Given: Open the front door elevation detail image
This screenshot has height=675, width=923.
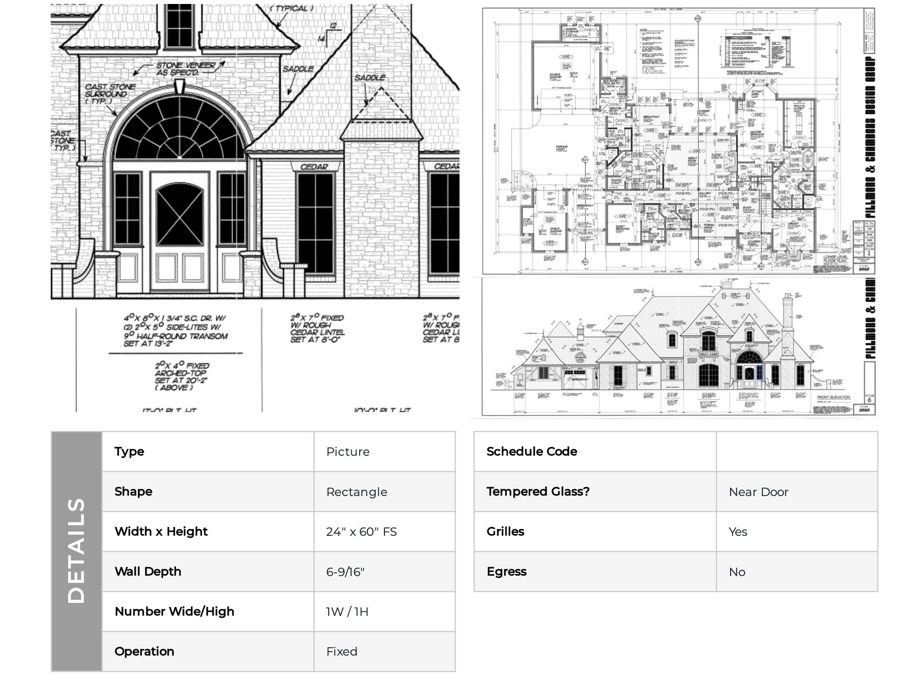Looking at the screenshot, I should coord(255,208).
